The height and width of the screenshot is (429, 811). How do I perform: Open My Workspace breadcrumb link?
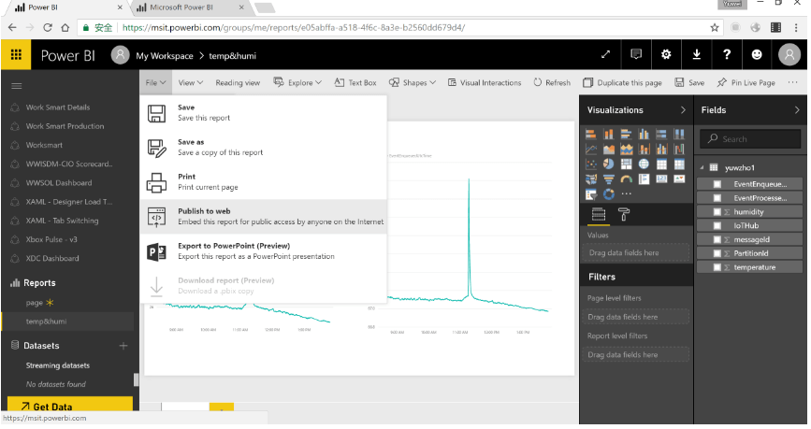click(165, 56)
